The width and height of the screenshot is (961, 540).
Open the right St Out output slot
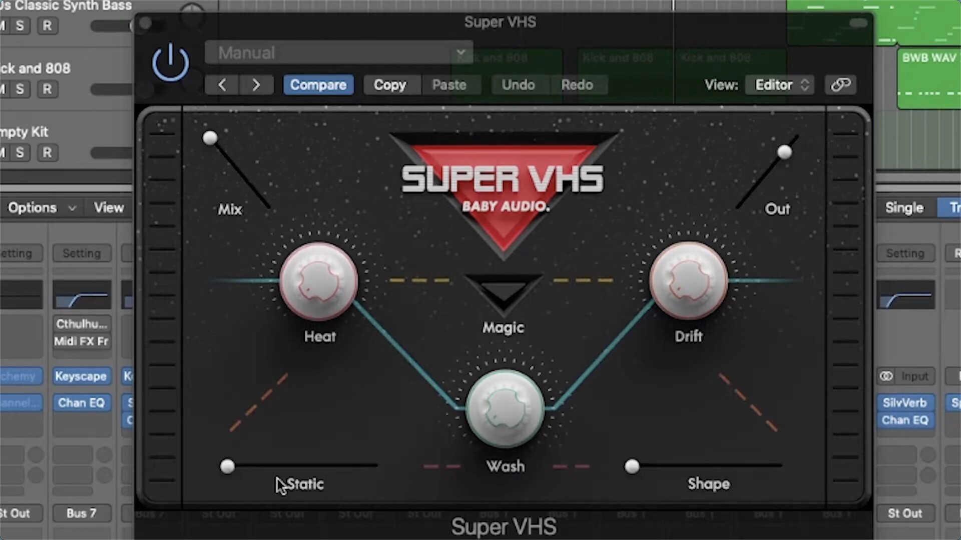tap(905, 513)
